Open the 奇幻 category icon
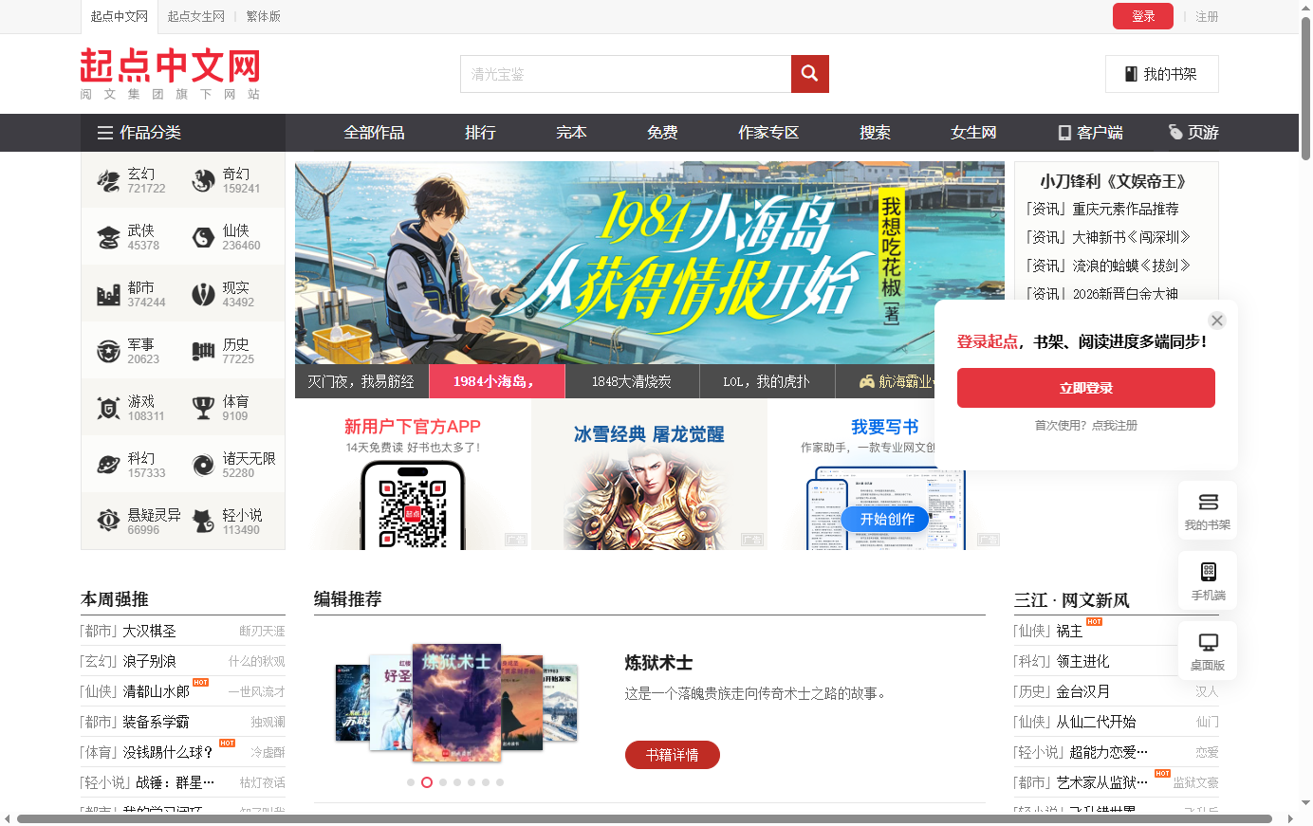 click(203, 180)
